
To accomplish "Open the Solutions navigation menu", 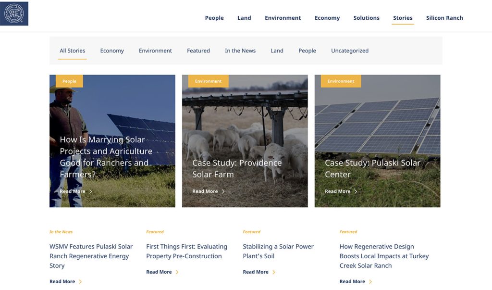I will (366, 18).
